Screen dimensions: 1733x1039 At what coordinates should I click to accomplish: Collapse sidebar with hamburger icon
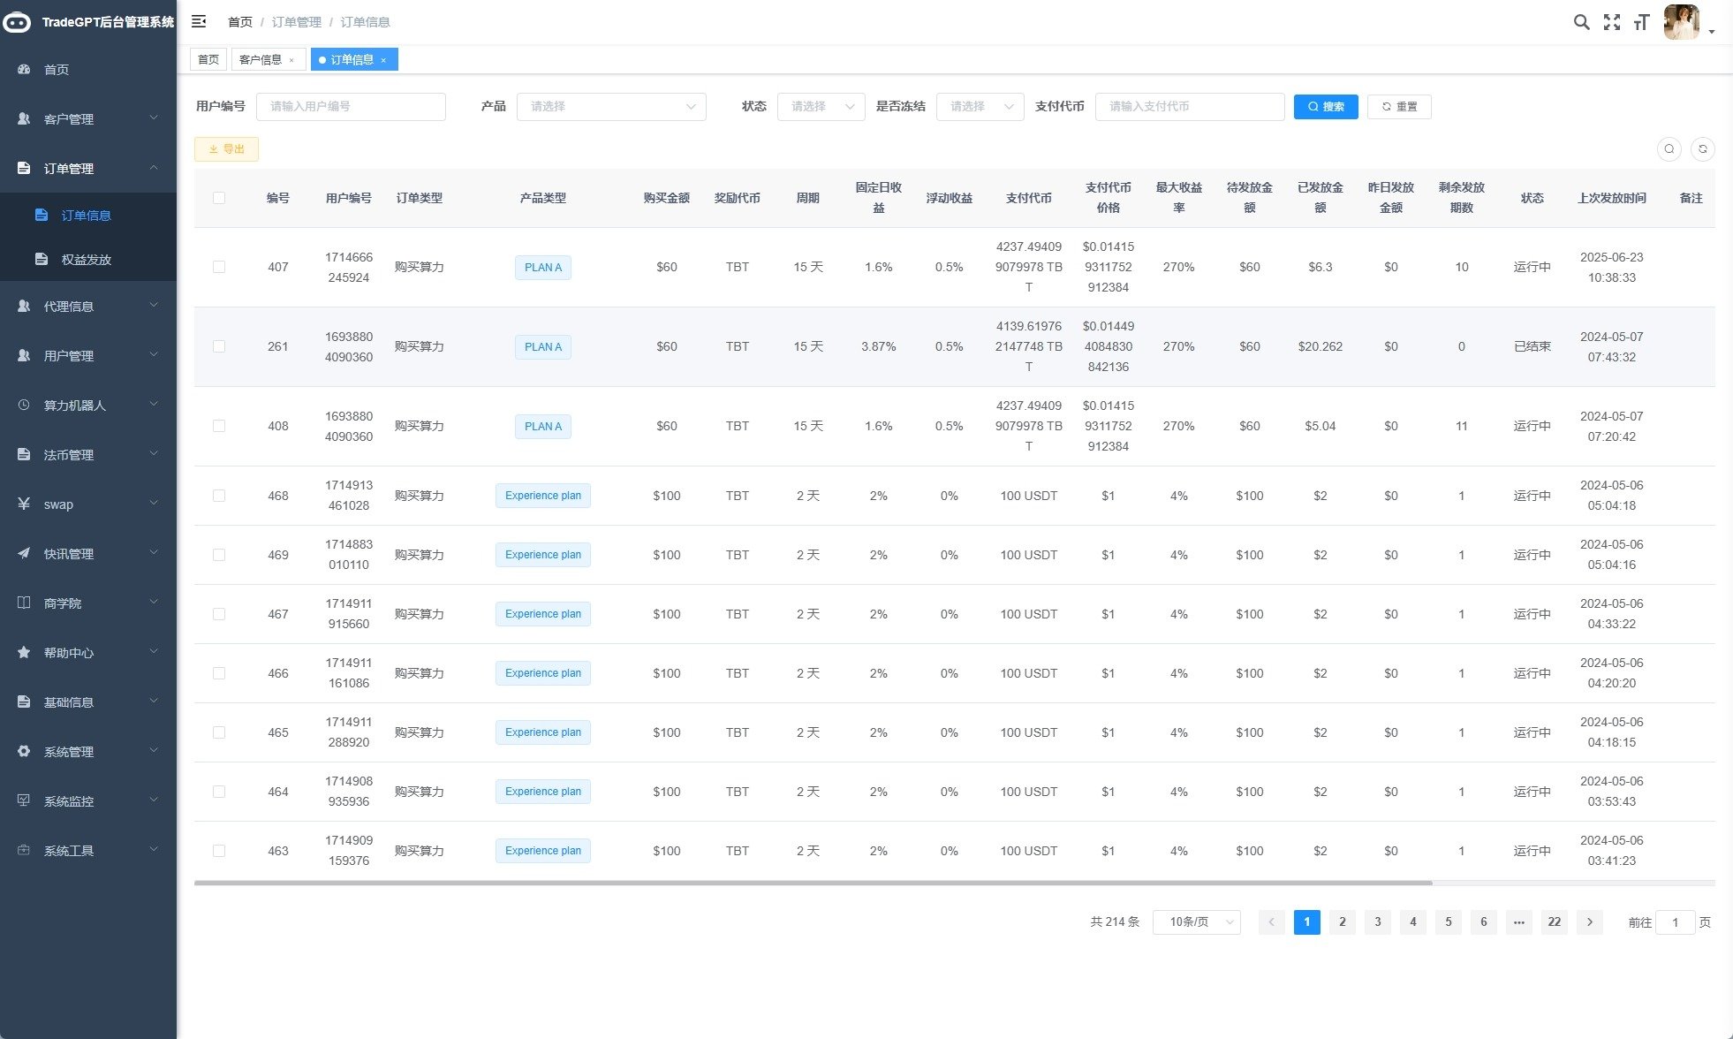(x=199, y=21)
